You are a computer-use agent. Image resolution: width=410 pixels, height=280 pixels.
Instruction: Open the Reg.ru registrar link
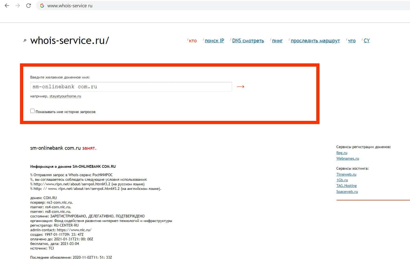[342, 153]
